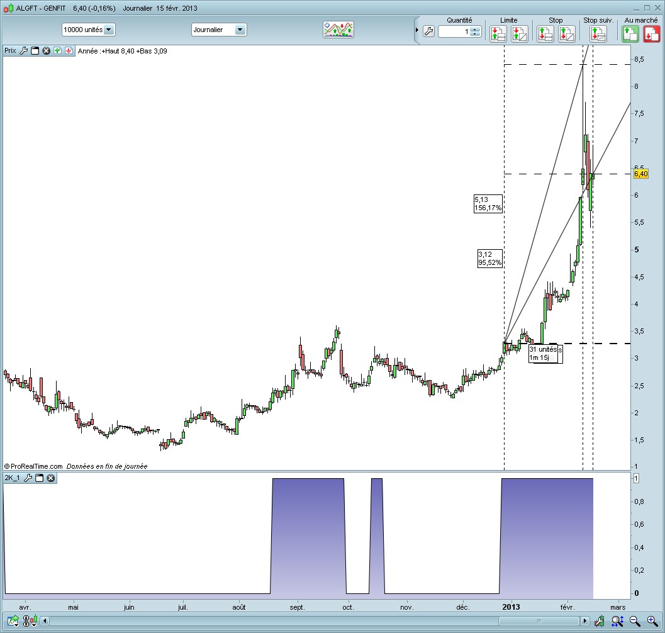Open the Prix panel wrench settings

(24, 51)
